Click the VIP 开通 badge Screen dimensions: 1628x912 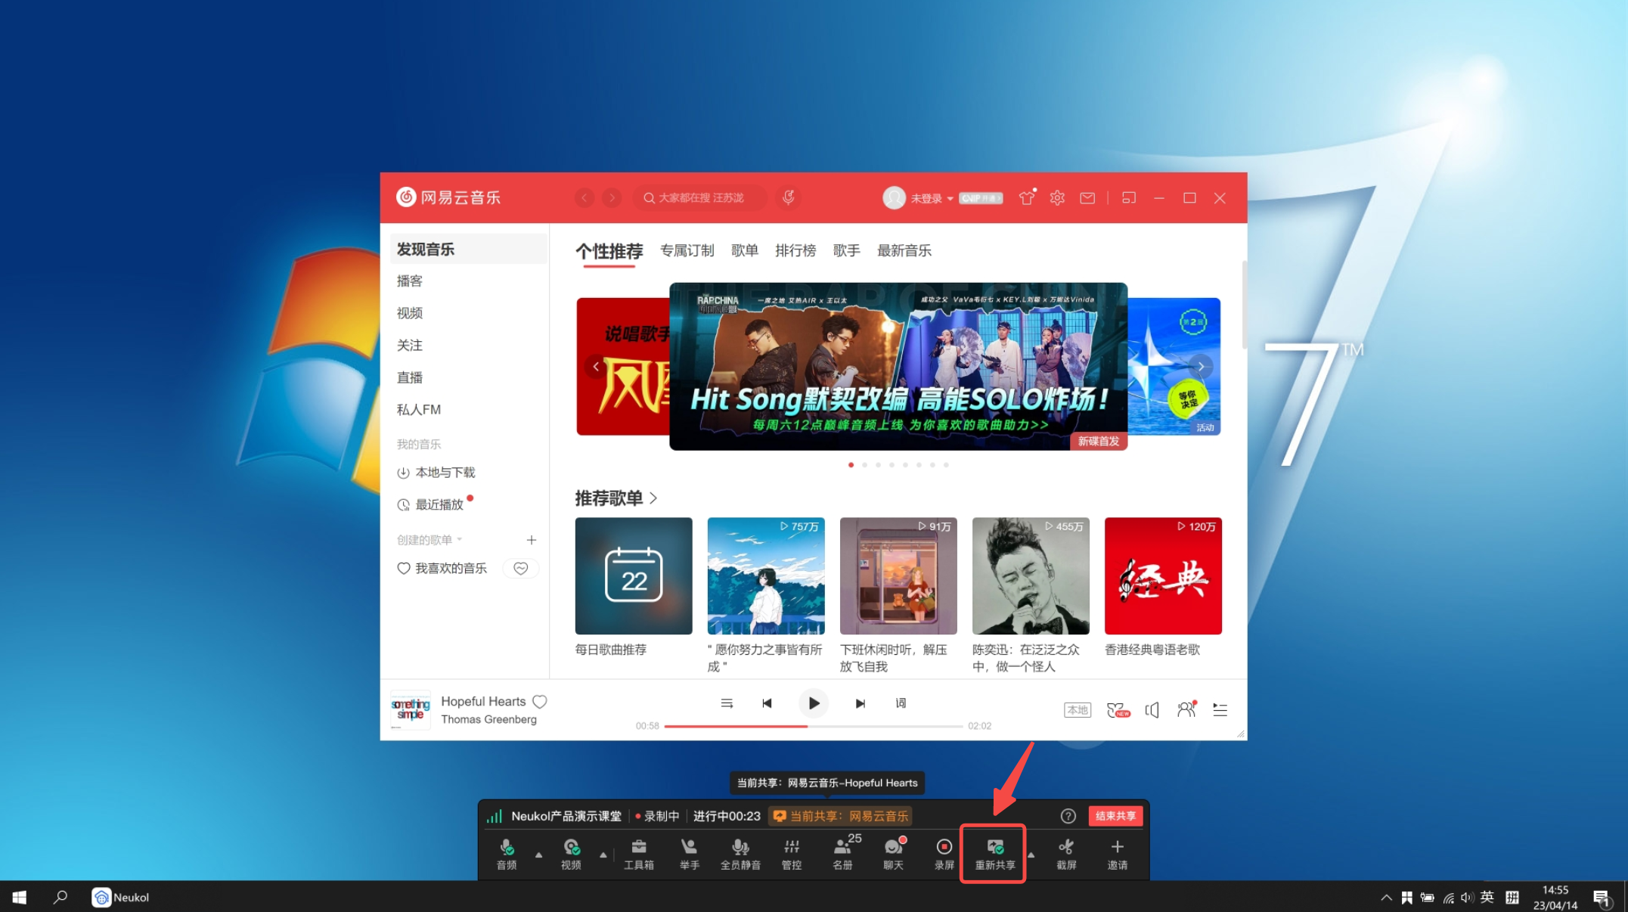click(981, 198)
